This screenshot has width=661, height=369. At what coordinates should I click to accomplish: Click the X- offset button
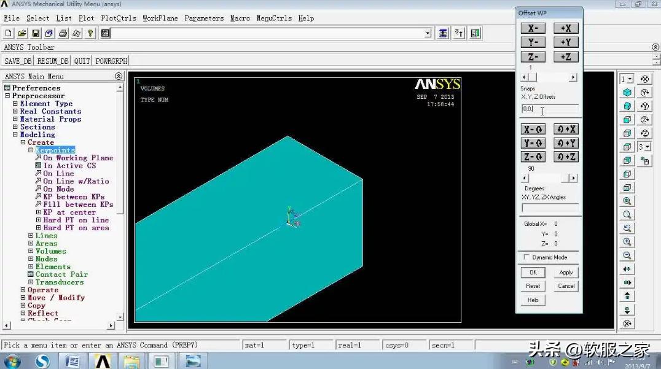click(x=533, y=28)
